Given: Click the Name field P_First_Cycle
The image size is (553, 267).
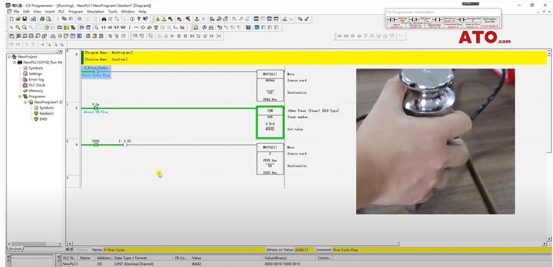Looking at the screenshot, I should pyautogui.click(x=184, y=250).
